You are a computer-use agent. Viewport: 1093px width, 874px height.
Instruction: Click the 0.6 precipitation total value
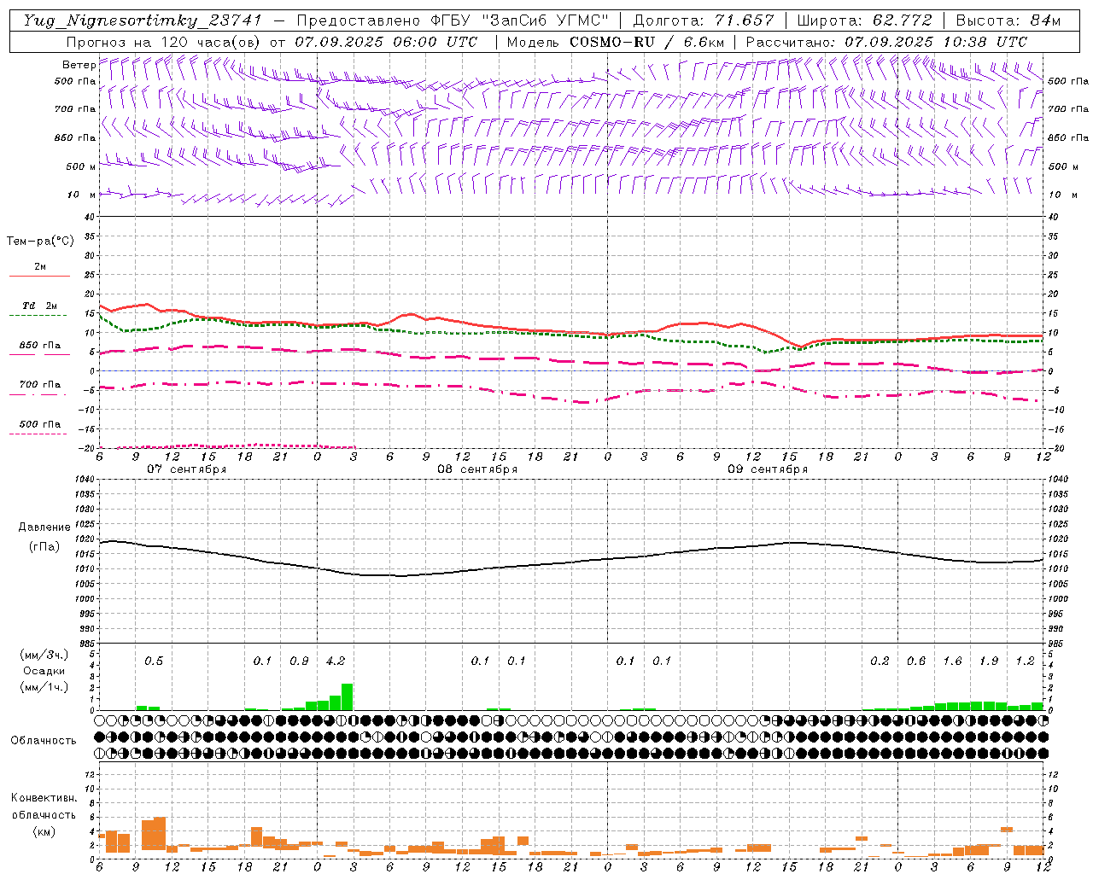pyautogui.click(x=916, y=661)
